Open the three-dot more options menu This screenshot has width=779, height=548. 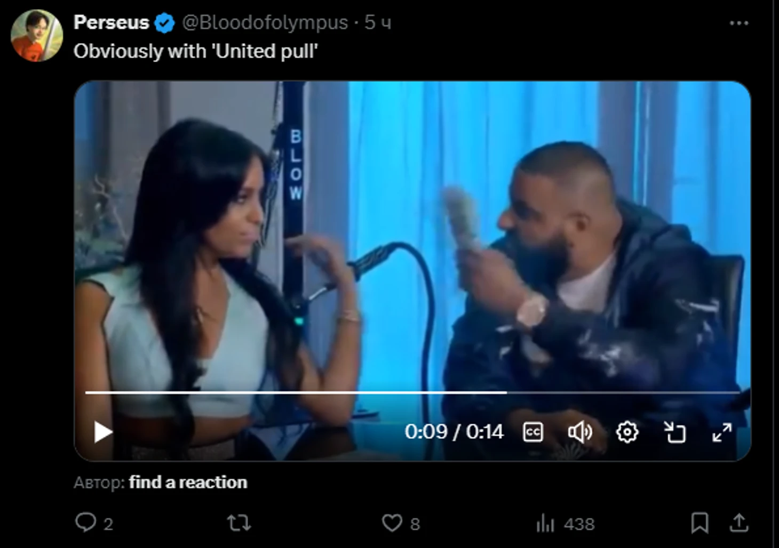point(738,23)
